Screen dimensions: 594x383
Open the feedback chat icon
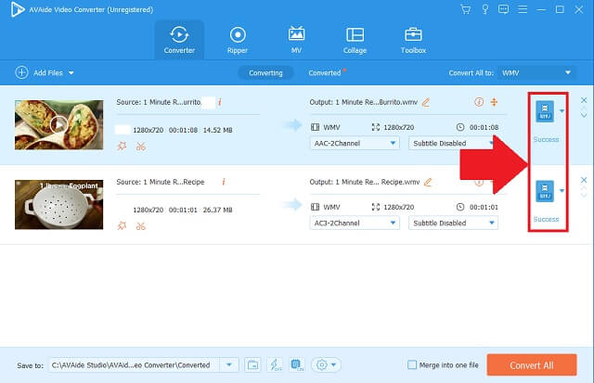click(x=503, y=9)
